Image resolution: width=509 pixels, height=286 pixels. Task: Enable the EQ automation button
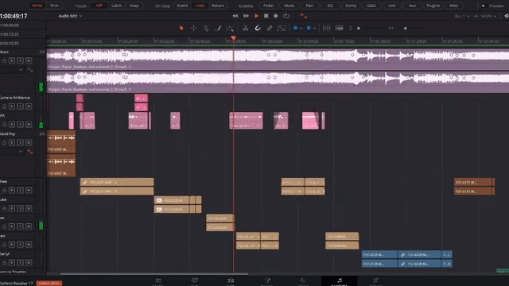point(330,6)
